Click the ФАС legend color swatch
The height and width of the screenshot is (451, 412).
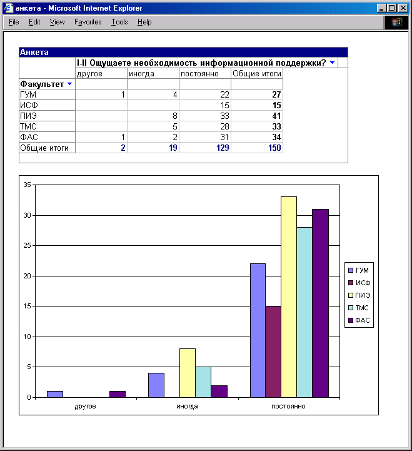coord(351,320)
